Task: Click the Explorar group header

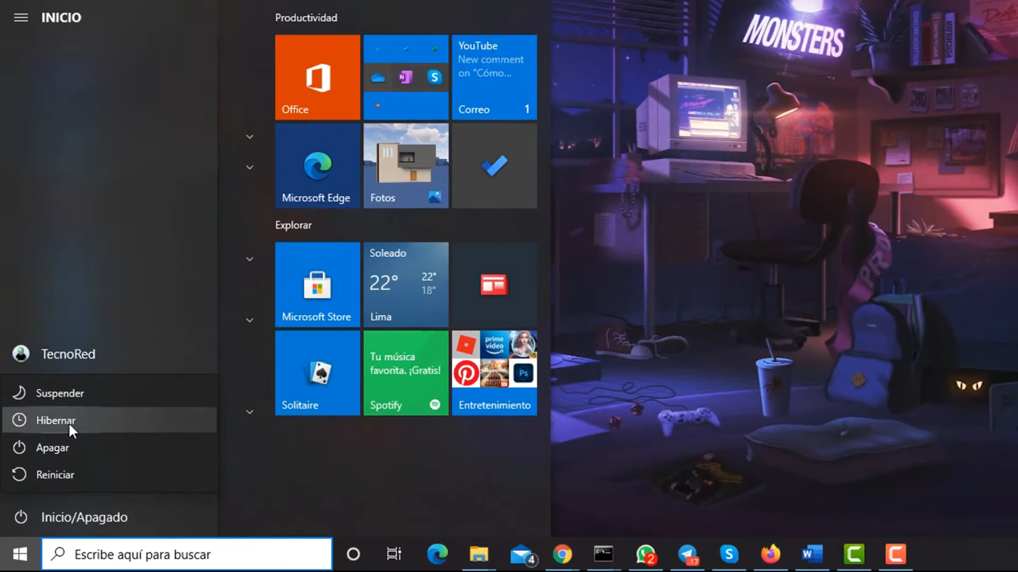Action: (x=294, y=225)
